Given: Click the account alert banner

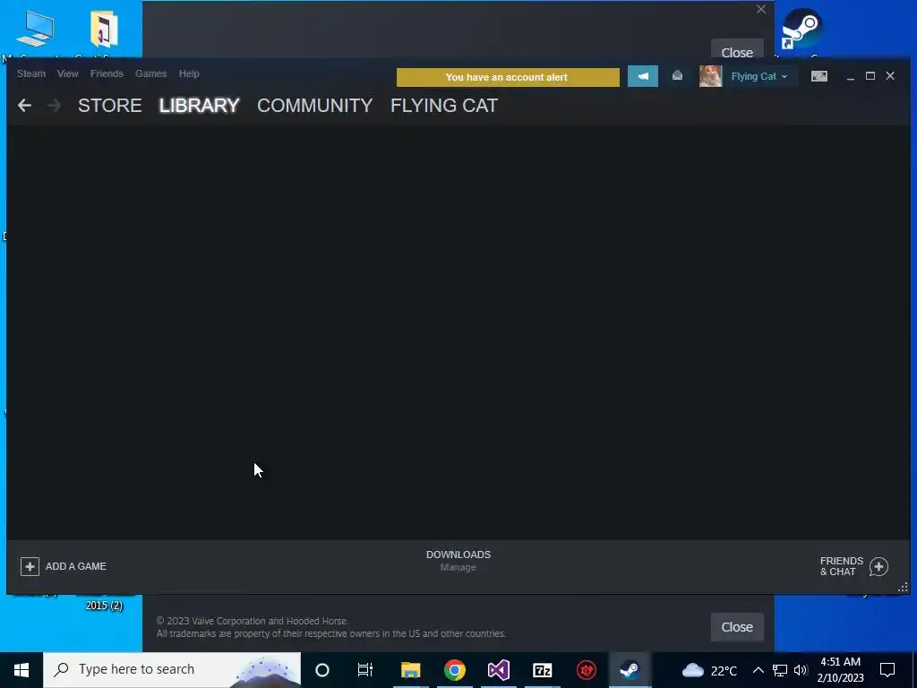Looking at the screenshot, I should point(508,77).
